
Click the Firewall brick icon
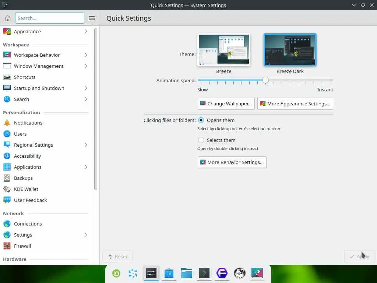tap(7, 246)
